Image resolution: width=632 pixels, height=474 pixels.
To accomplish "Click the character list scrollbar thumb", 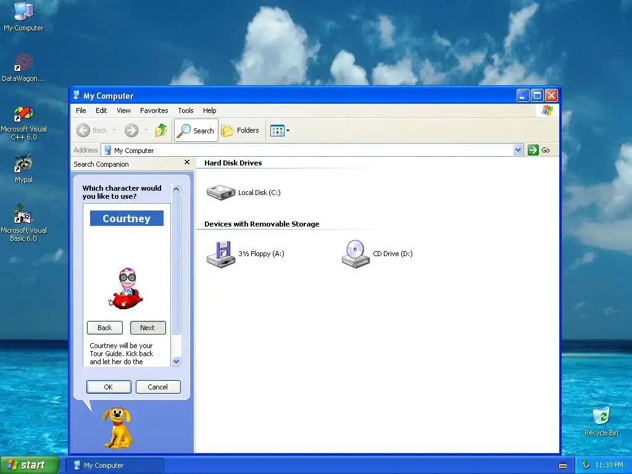I will pyautogui.click(x=176, y=264).
